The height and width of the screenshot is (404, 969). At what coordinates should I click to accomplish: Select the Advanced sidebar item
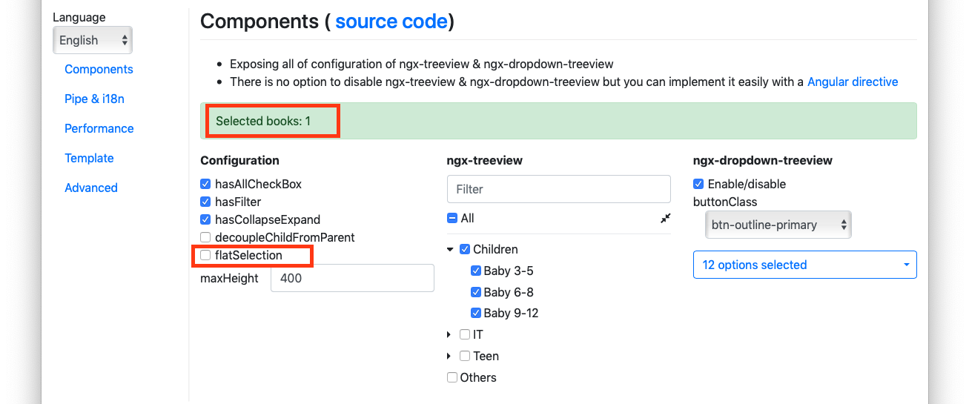coord(91,188)
